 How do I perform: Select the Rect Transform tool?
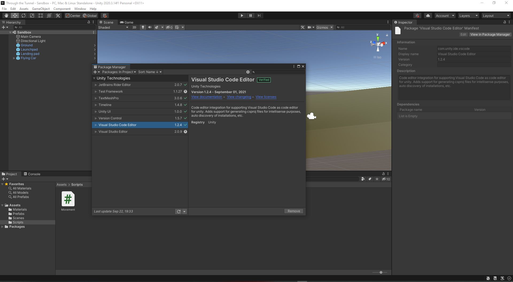(x=40, y=16)
